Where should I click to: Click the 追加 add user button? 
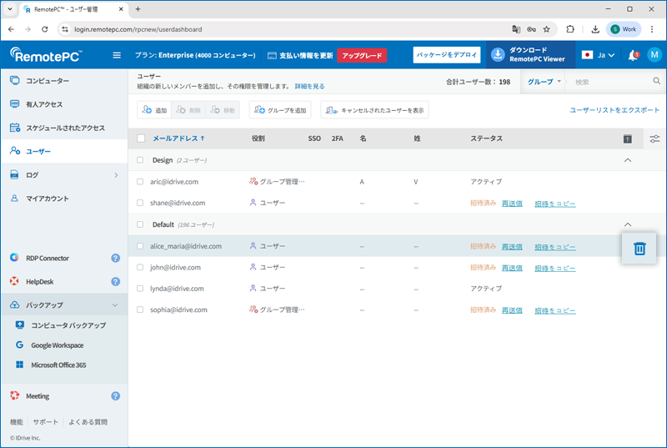154,110
